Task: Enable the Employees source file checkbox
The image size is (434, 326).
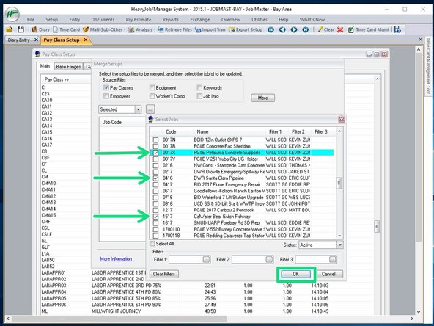Action: 106,96
